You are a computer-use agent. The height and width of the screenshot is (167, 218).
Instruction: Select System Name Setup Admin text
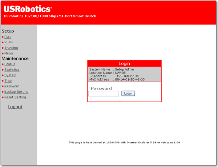coord(112,69)
